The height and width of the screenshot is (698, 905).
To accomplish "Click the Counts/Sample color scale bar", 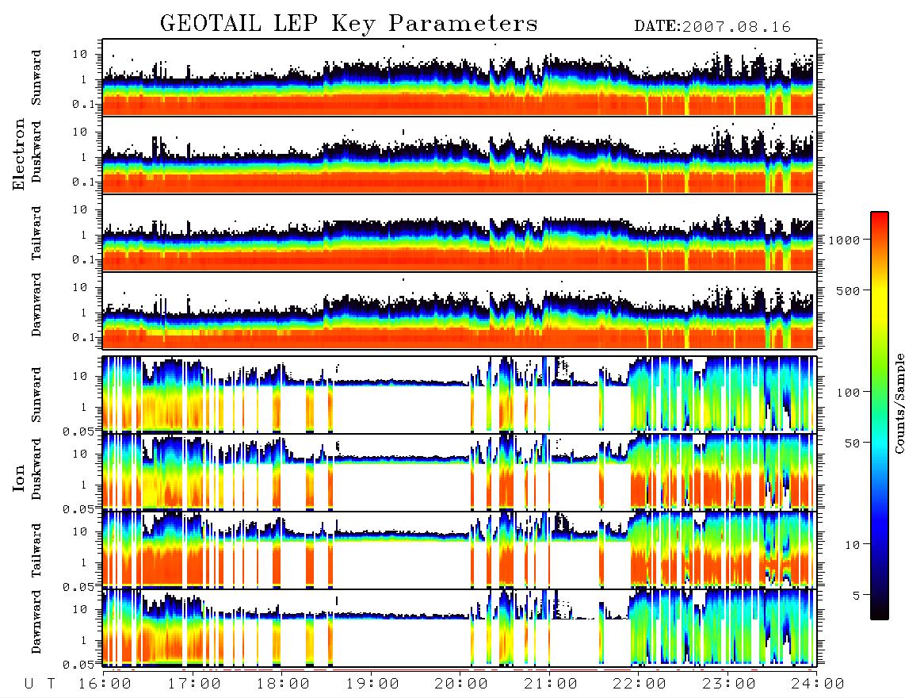I will click(x=879, y=416).
